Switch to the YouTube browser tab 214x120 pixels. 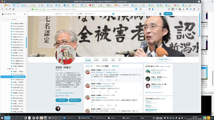pyautogui.click(x=92, y=5)
